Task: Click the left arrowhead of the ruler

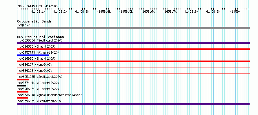Action: [18, 9]
